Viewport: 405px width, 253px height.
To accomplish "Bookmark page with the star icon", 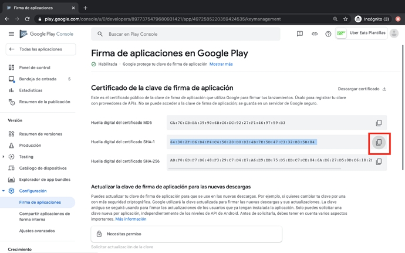I will (345, 19).
